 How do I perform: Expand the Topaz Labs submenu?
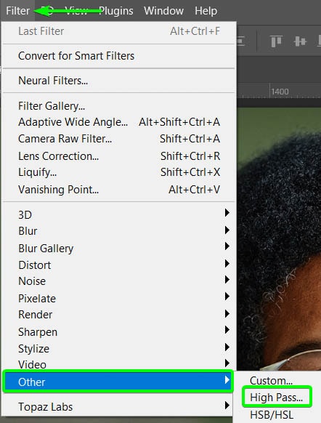point(118,406)
